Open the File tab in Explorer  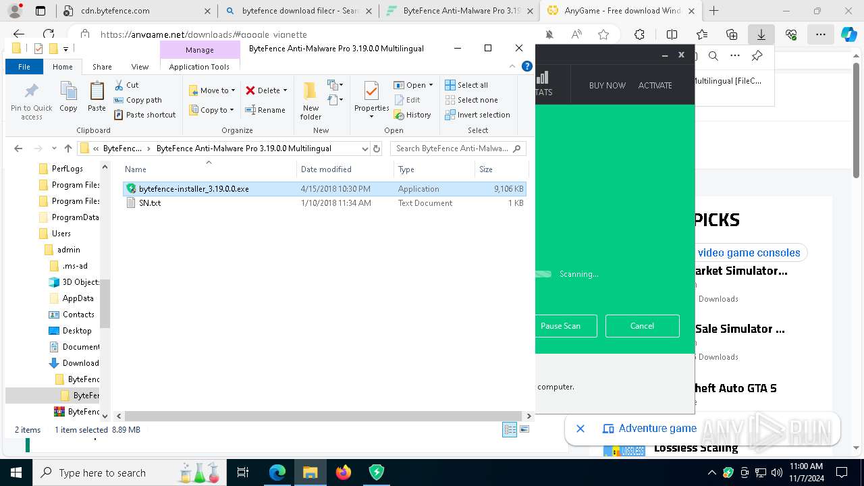coord(24,67)
